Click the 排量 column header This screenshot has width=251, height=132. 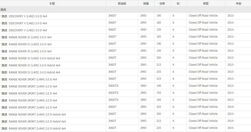click(x=146, y=4)
